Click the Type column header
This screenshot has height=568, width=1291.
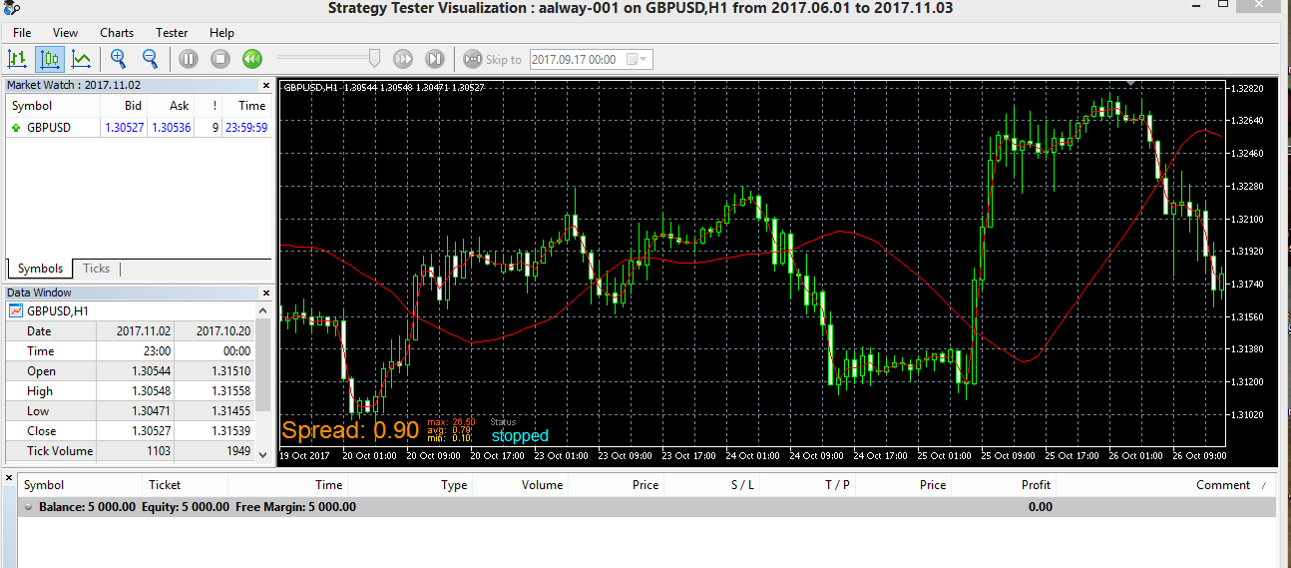[454, 485]
